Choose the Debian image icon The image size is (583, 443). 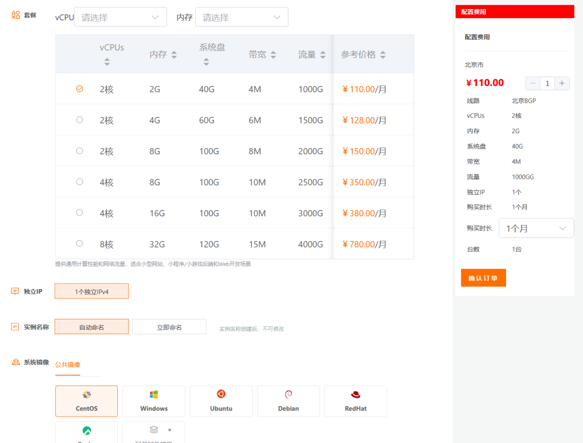point(288,401)
